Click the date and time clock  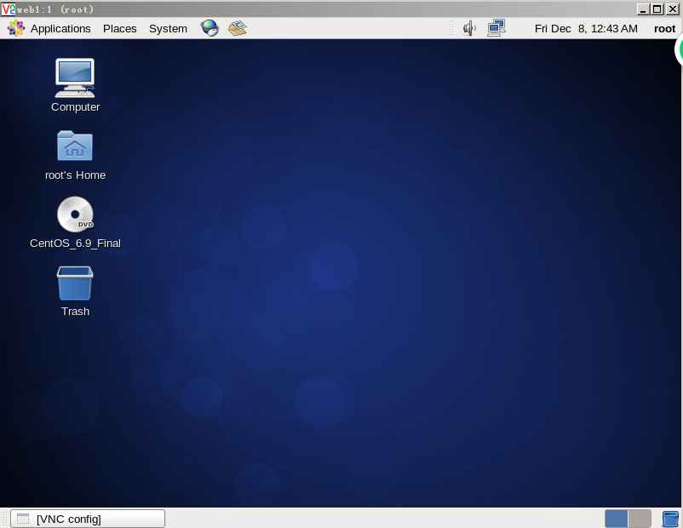point(586,29)
